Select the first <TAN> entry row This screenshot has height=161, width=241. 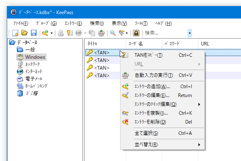[102, 53]
